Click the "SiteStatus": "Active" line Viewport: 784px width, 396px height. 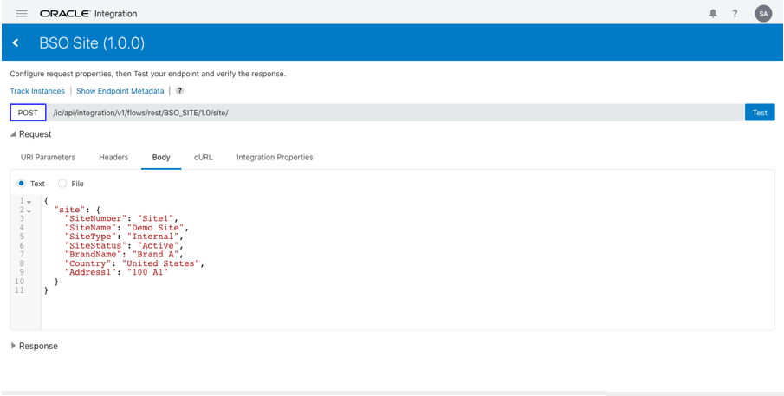[125, 245]
